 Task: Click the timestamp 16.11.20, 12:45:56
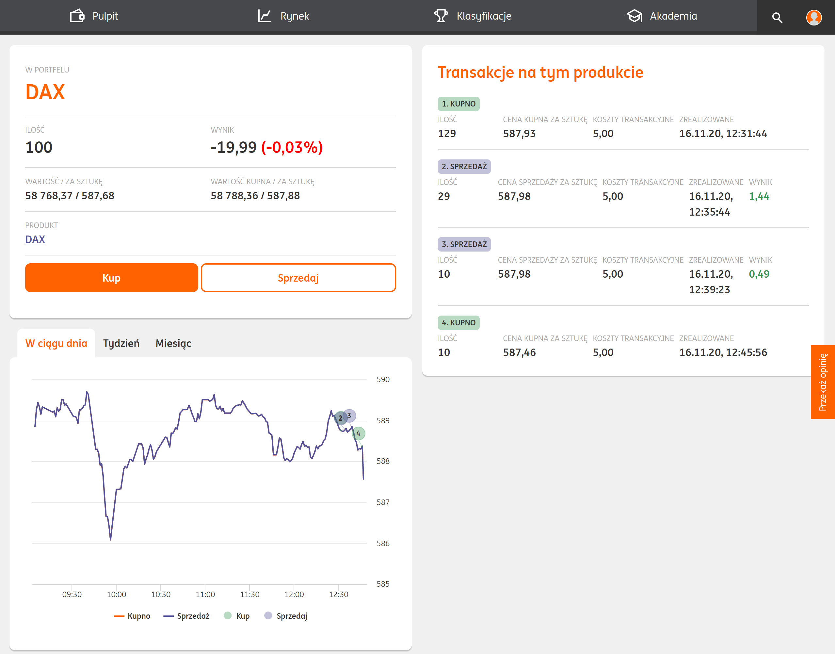(x=723, y=352)
